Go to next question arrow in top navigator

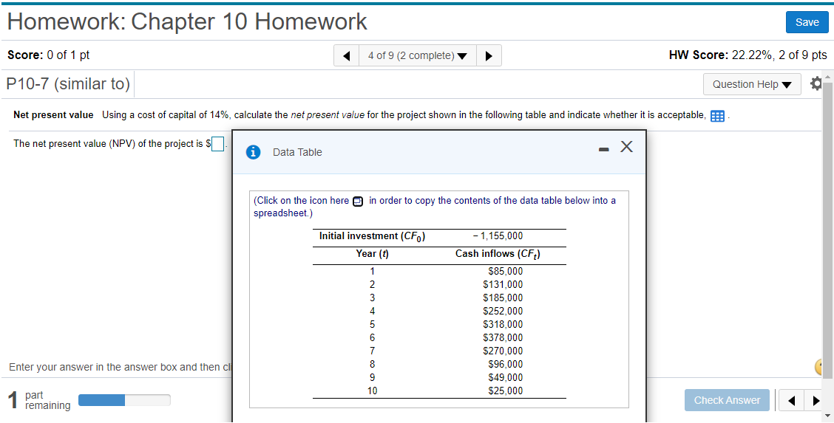[489, 55]
